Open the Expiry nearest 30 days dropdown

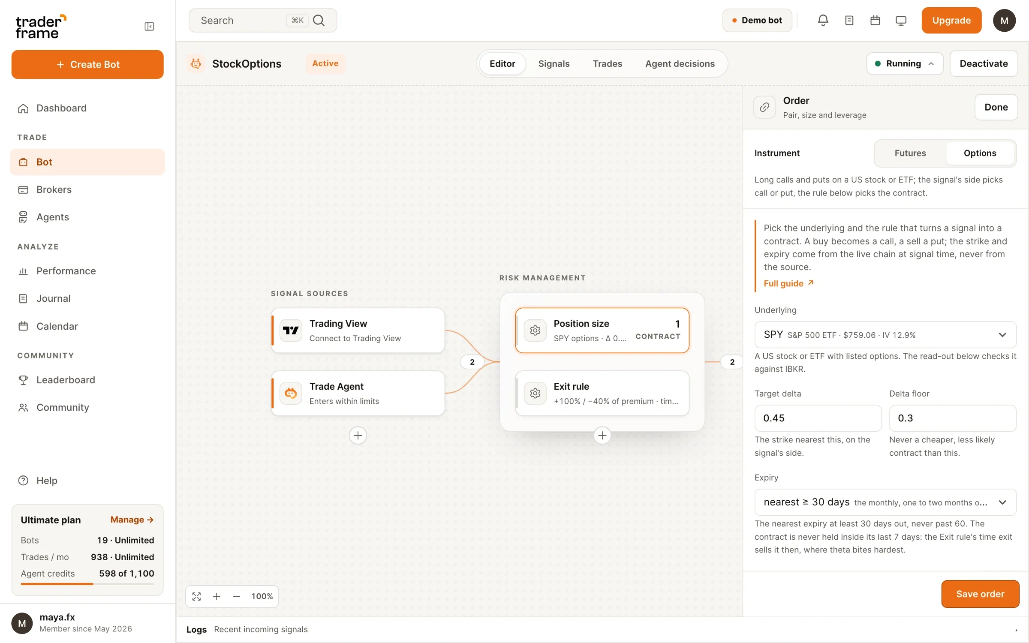click(885, 502)
